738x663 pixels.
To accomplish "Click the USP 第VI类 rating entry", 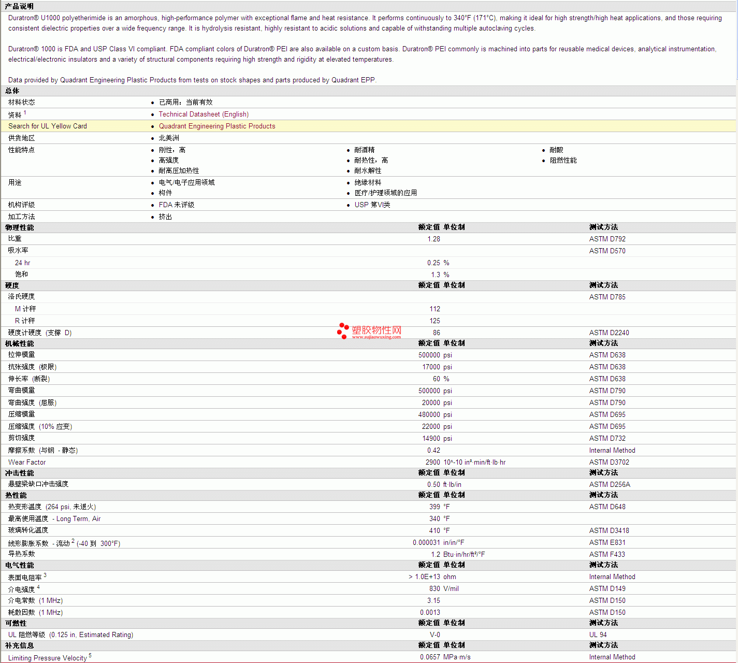I will tap(372, 205).
